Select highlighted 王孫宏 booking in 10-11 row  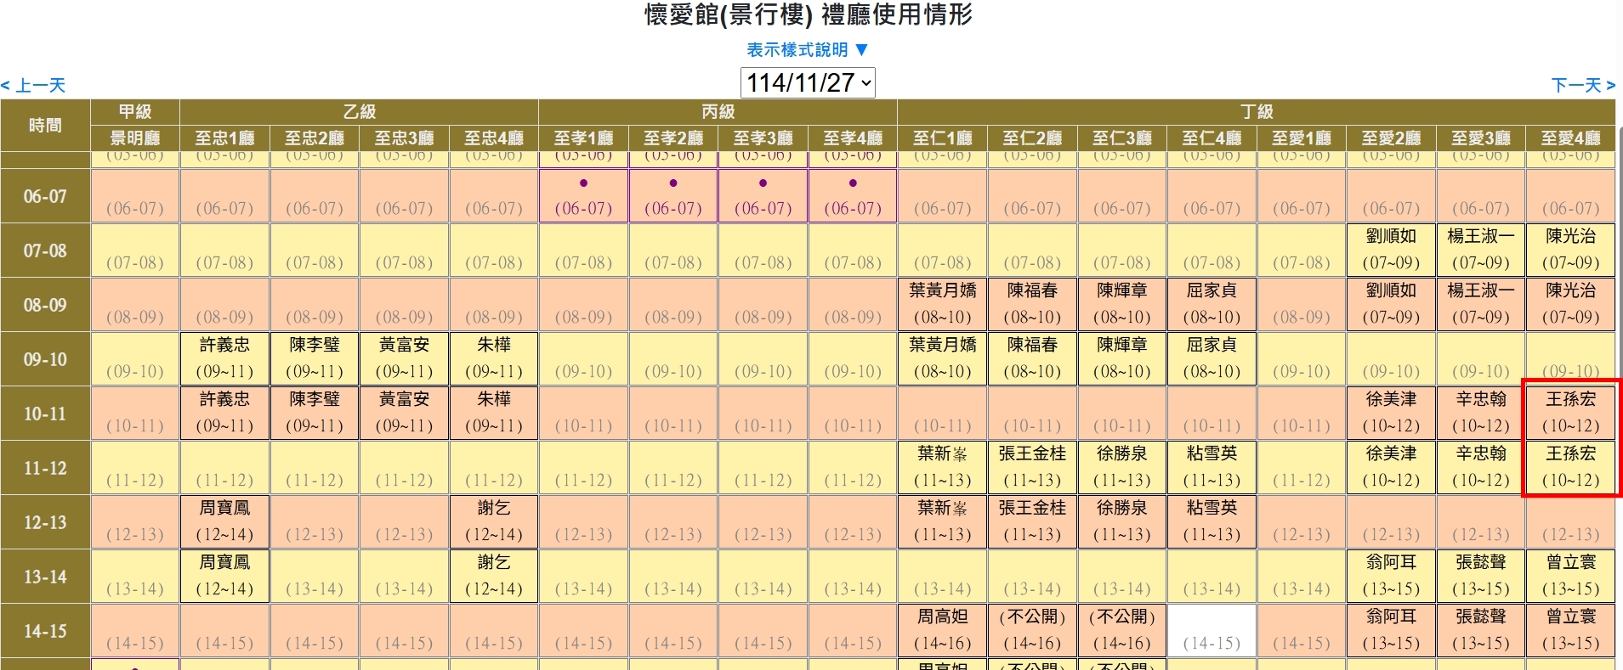tap(1570, 413)
